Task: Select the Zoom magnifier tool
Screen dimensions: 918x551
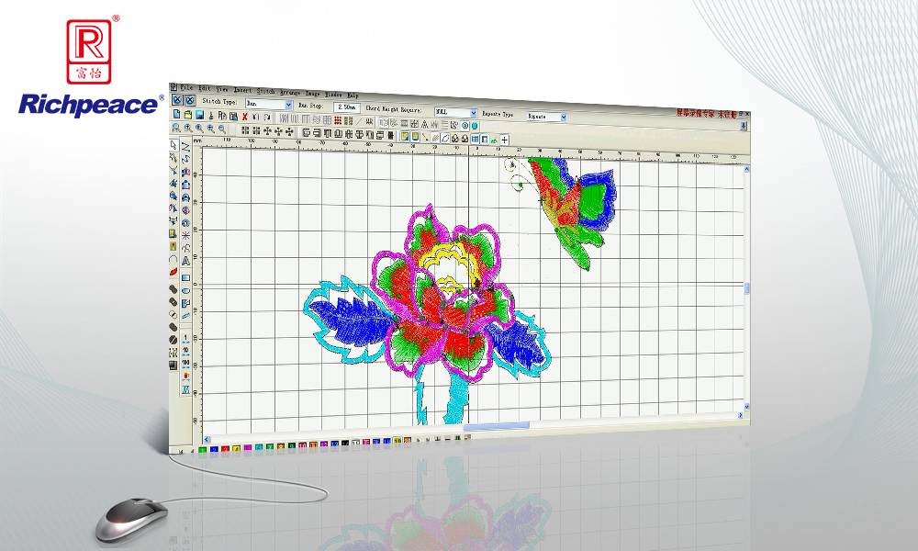Action: (174, 126)
